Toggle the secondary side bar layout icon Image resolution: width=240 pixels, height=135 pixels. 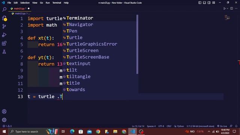(x=209, y=3)
